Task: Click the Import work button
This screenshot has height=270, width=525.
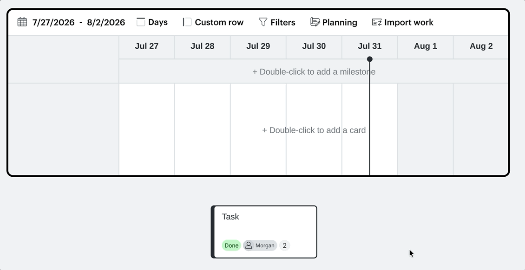Action: pyautogui.click(x=402, y=22)
